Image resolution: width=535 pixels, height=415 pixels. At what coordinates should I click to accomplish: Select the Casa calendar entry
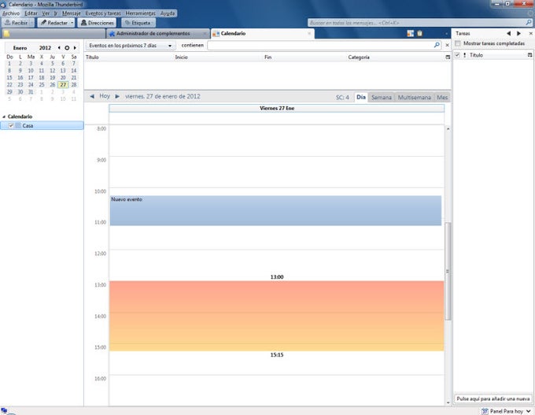pos(42,126)
